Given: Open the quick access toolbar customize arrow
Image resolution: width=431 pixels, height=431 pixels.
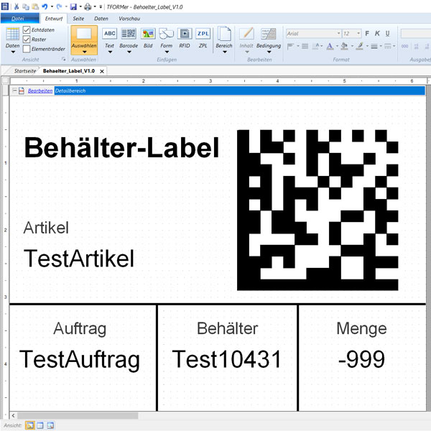Looking at the screenshot, I should pos(101,6).
